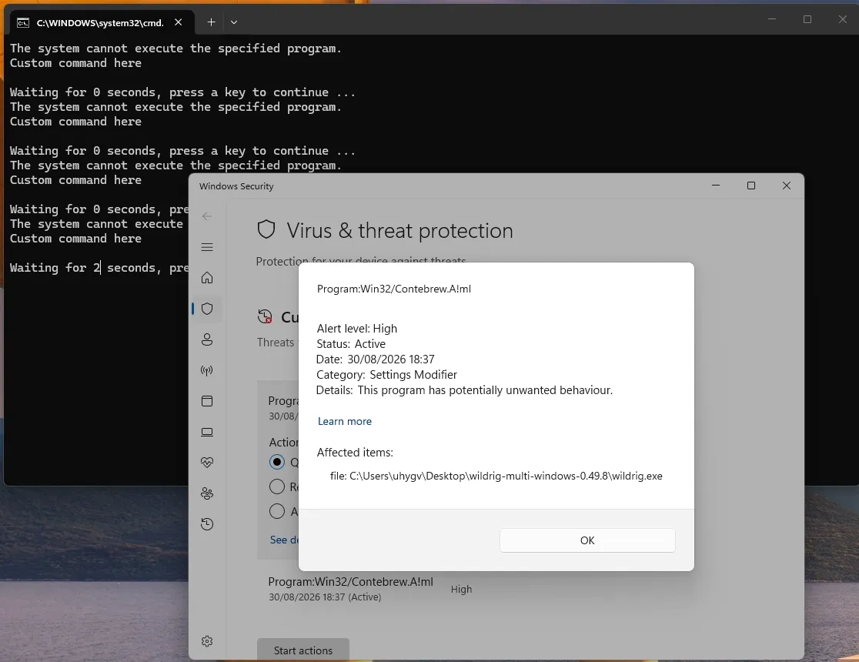Open Account protection in sidebar
This screenshot has height=662, width=859.
pos(207,339)
